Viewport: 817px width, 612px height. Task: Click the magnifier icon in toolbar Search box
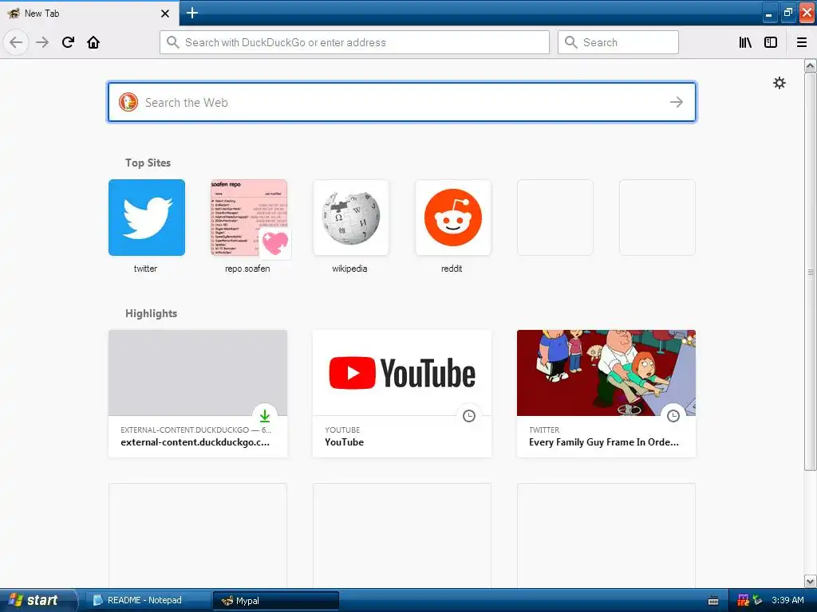pyautogui.click(x=570, y=42)
